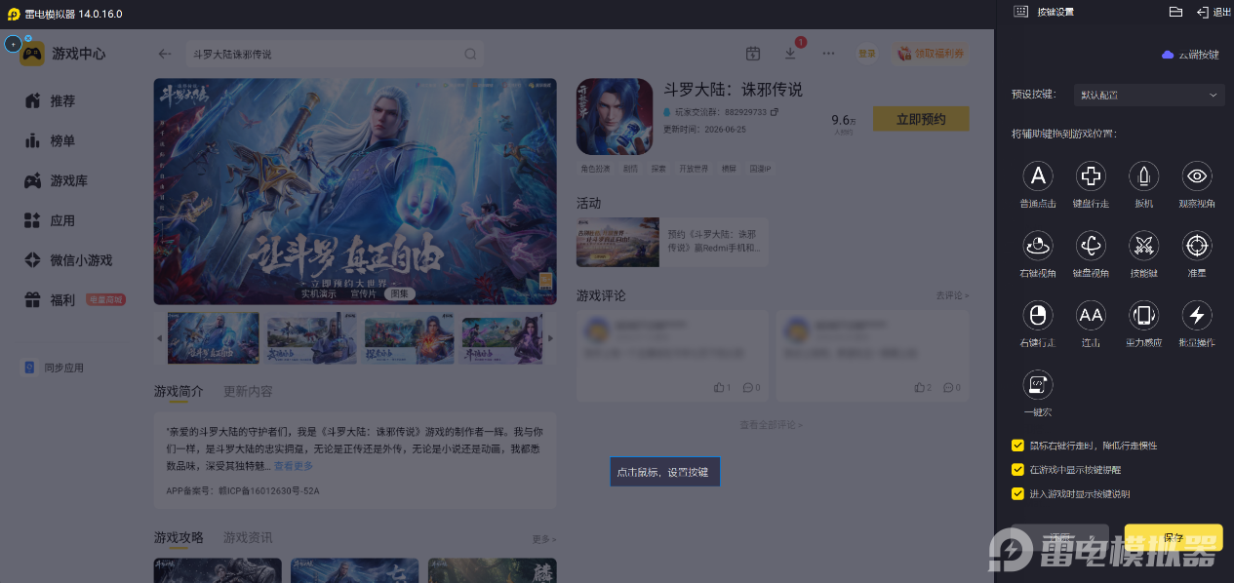The width and height of the screenshot is (1234, 583).
Task: Toggle 在游戏中显示按键提醒 checkbox
Action: click(x=1017, y=470)
